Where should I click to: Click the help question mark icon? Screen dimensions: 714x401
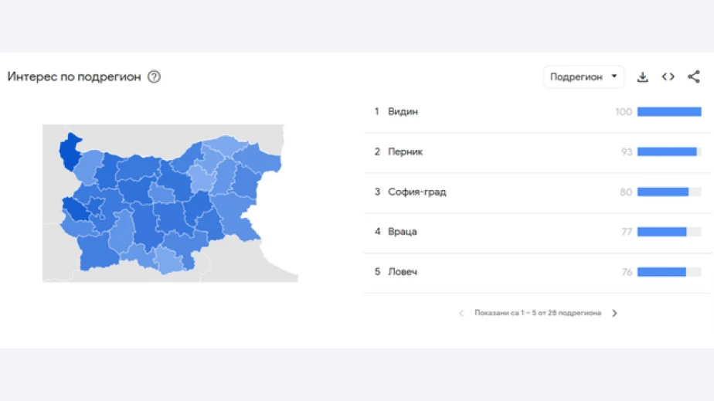154,76
